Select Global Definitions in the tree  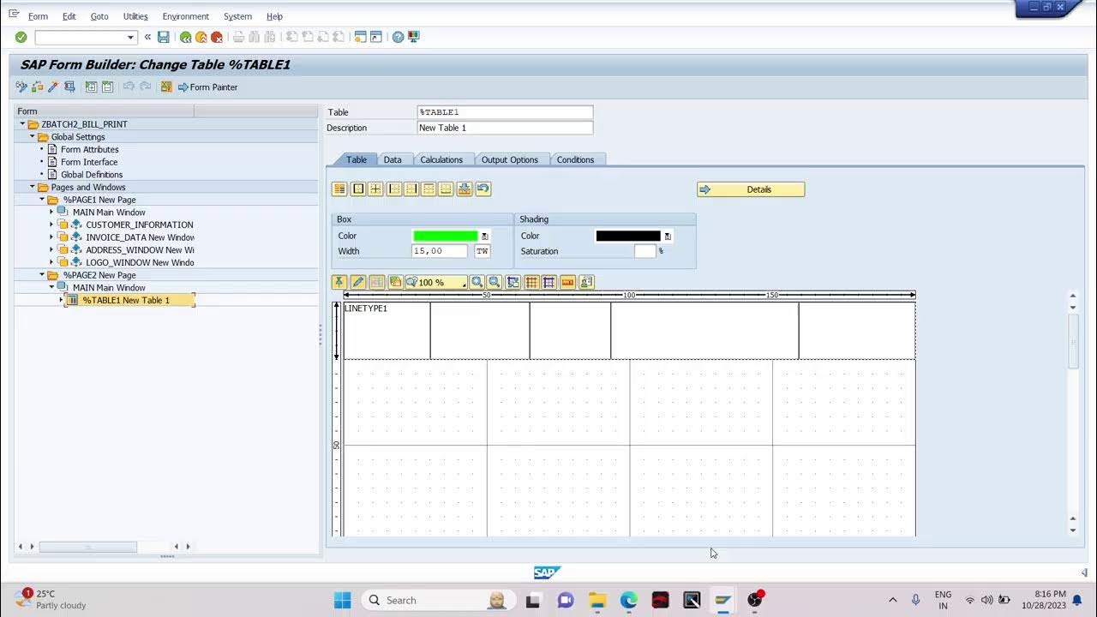[92, 175]
